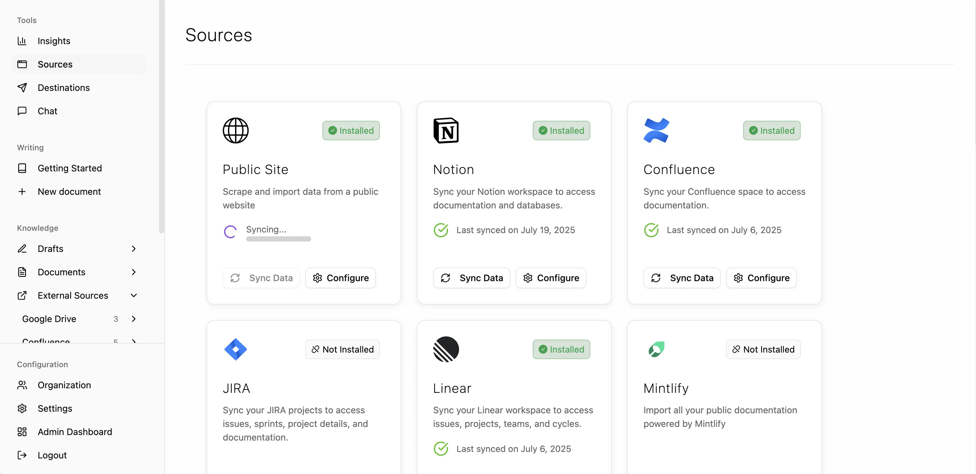Open the Getting Started document
This screenshot has height=474, width=976.
79,168
